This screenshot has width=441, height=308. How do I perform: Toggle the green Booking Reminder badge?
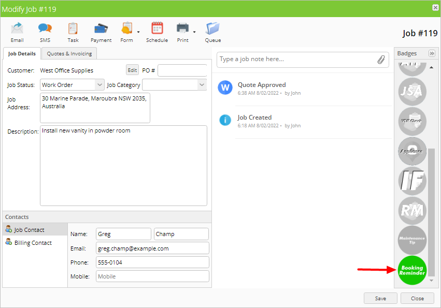point(412,270)
